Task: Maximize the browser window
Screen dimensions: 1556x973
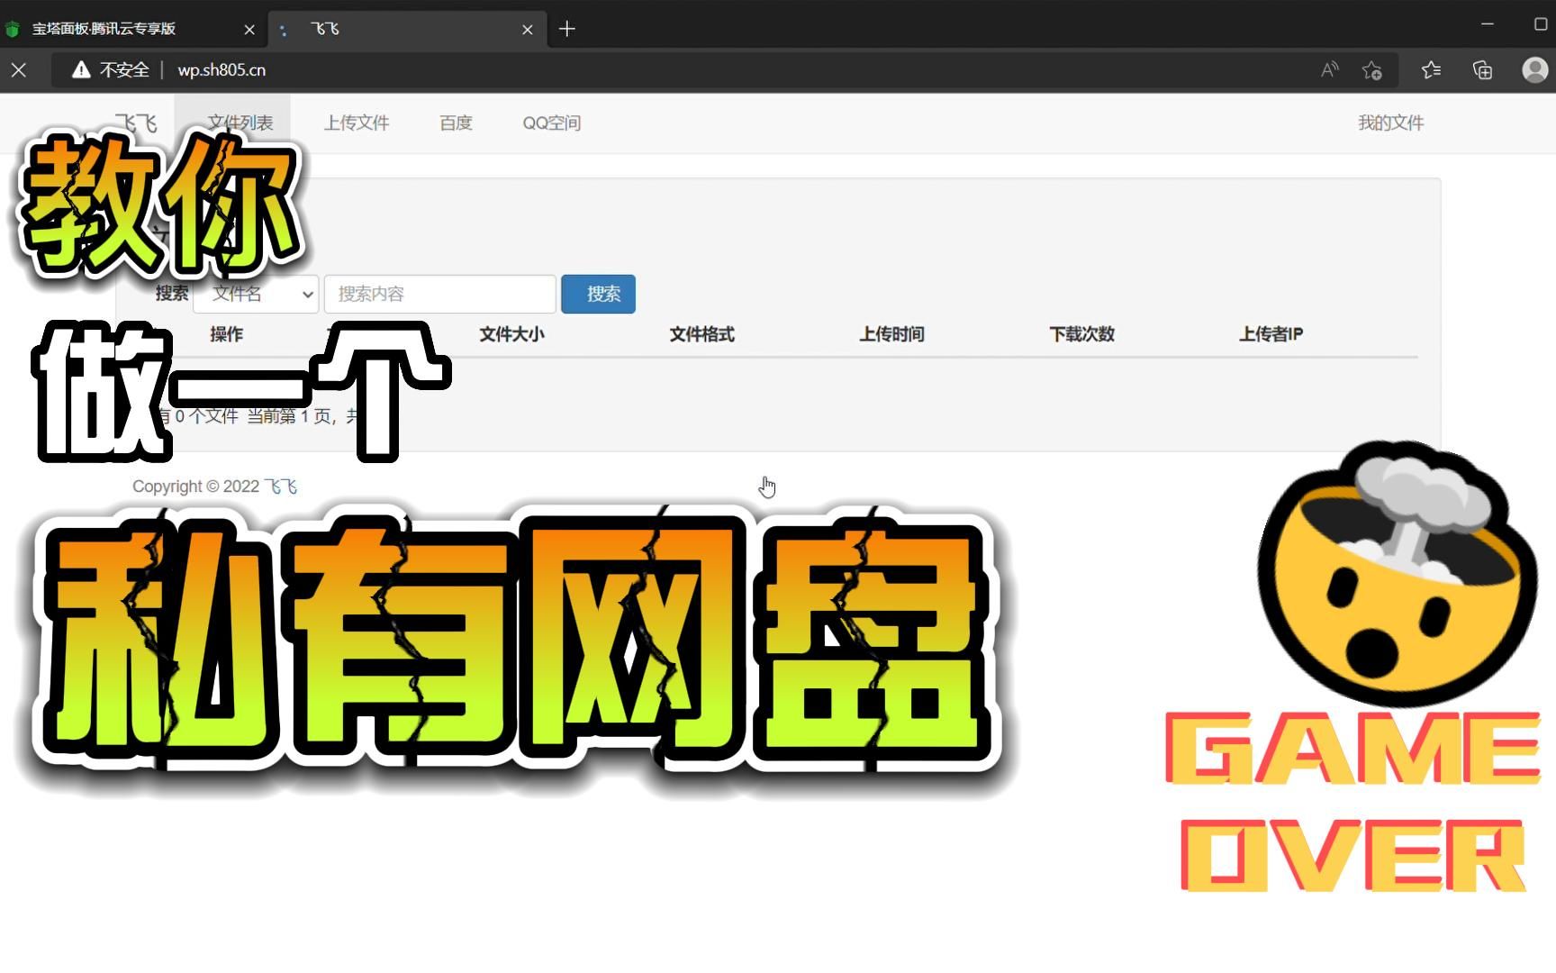Action: pos(1541,24)
